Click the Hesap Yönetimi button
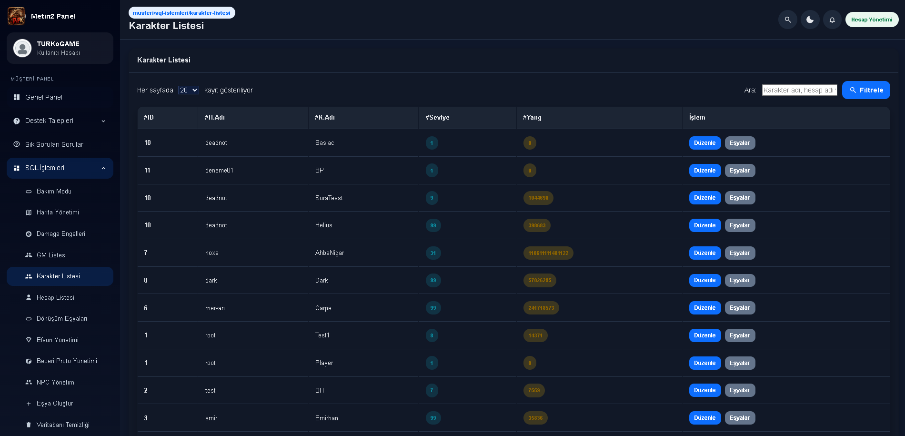 (x=872, y=20)
